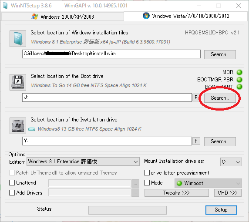Screen dimensions: 249x222
Task: Click the Windows8 13 GB free NTFS text
Action: (89, 129)
